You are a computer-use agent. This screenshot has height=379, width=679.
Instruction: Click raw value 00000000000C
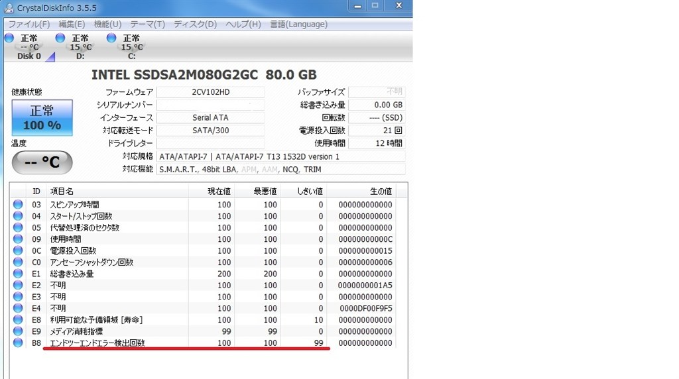point(365,239)
